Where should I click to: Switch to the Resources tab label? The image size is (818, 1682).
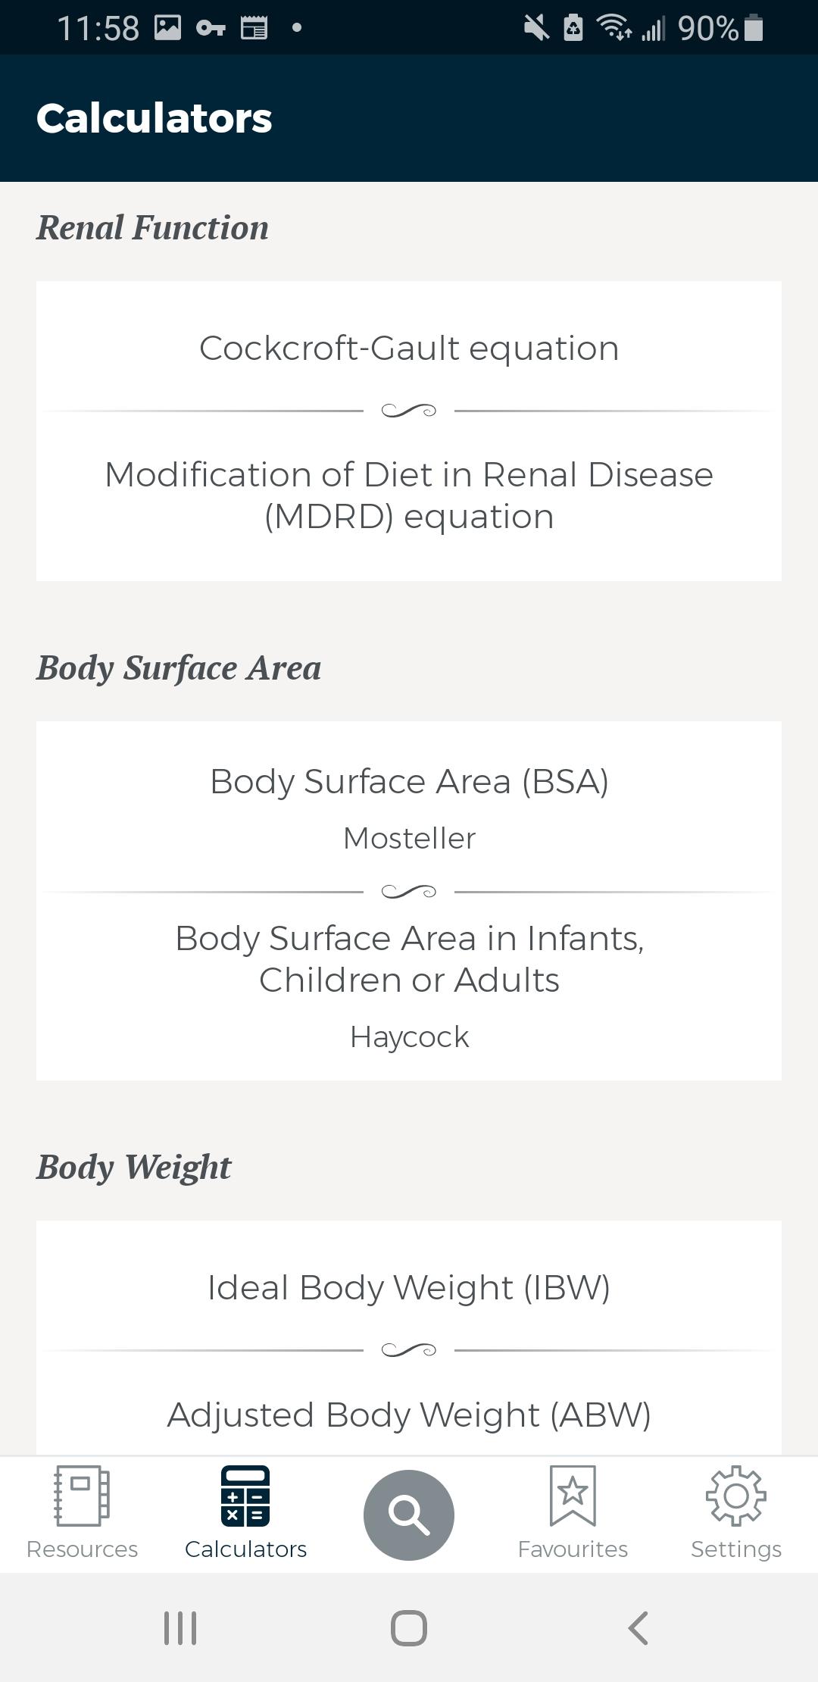[x=82, y=1549]
